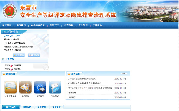Screen dimensions: 179x111
Task: Click the 修改密码 button
Action: pos(19,55)
